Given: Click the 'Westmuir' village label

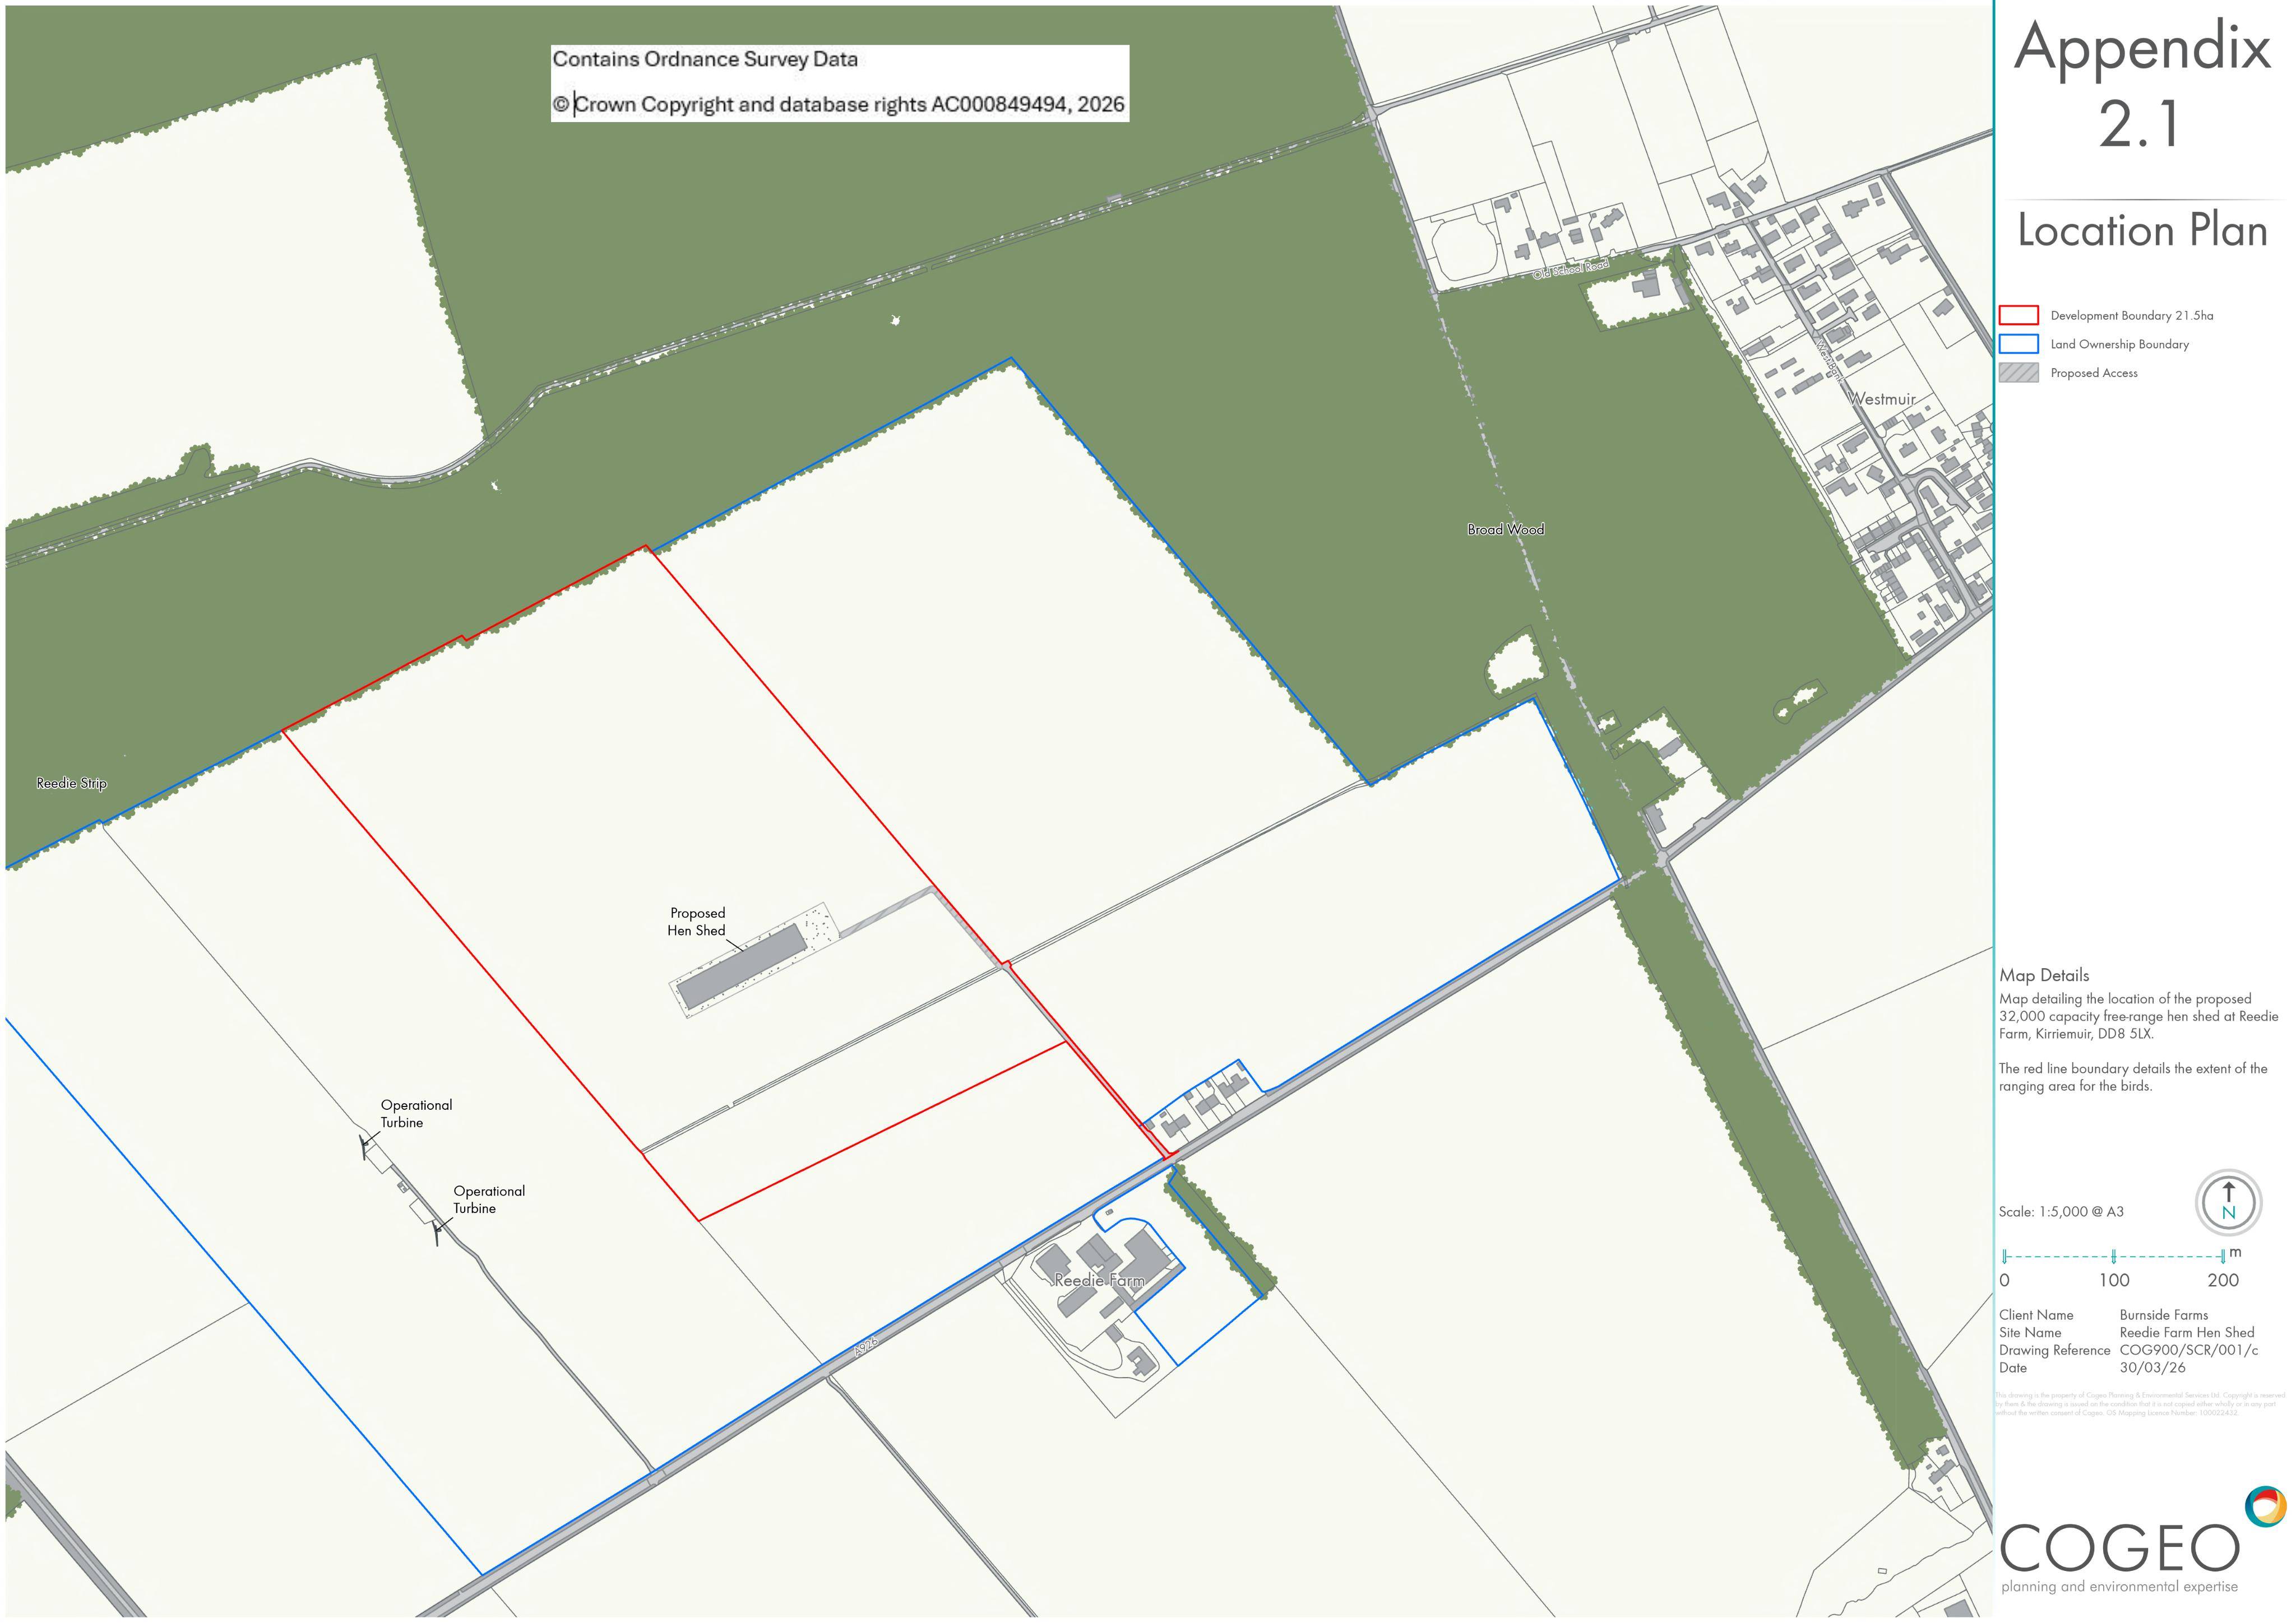Looking at the screenshot, I should click(x=1882, y=399).
